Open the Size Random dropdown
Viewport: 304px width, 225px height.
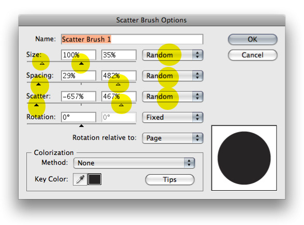coord(173,55)
